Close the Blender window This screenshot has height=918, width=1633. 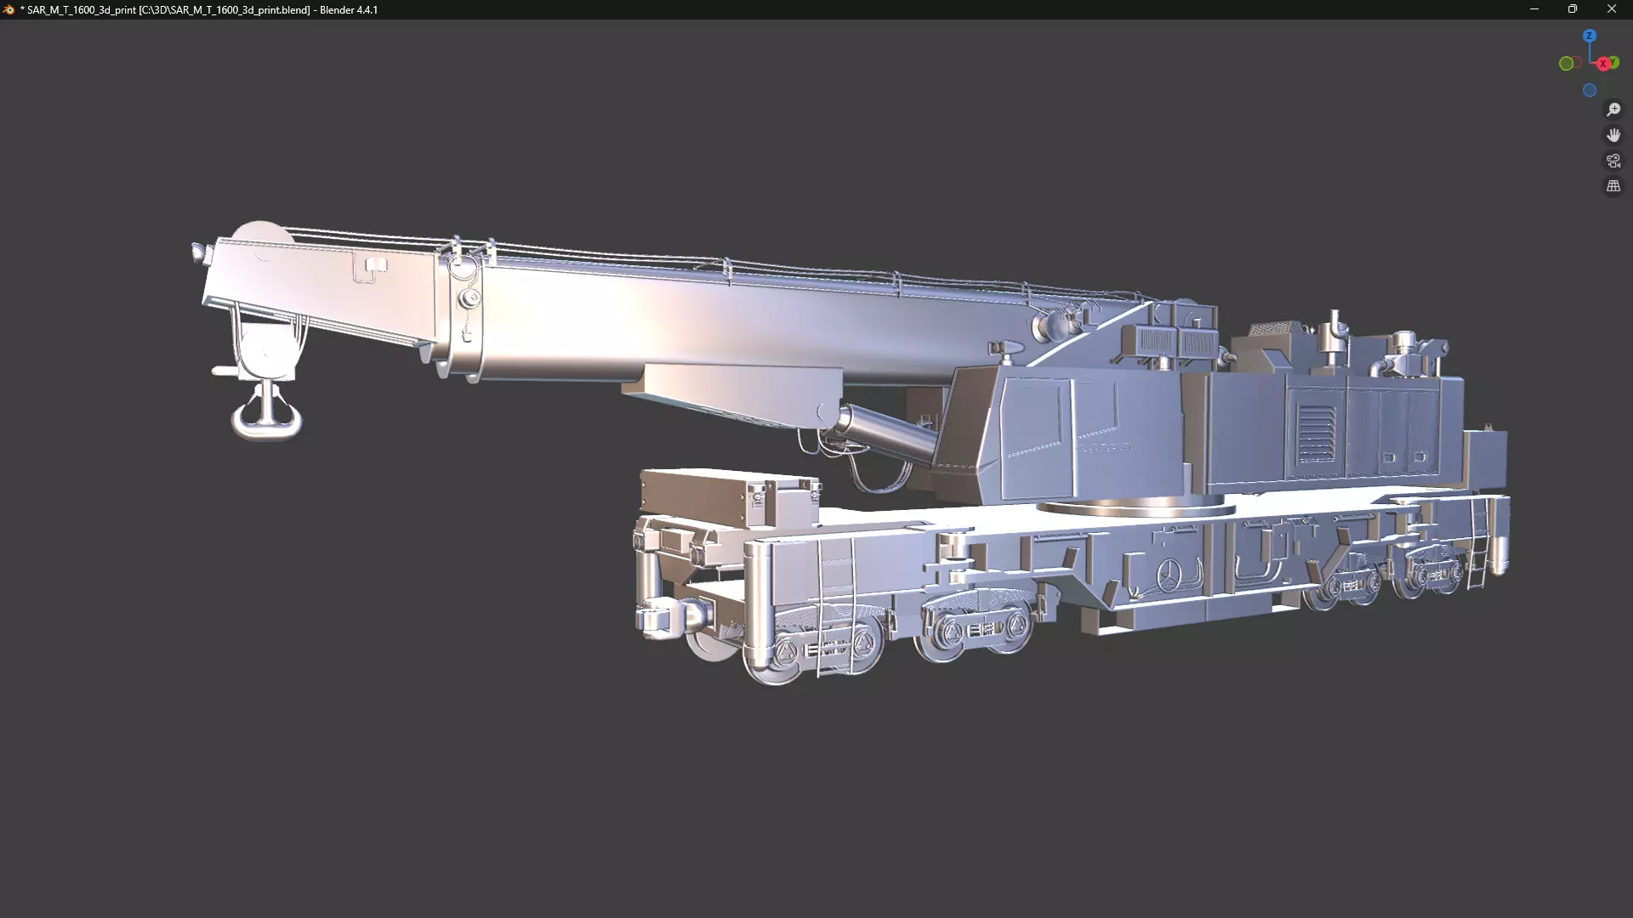click(1611, 9)
